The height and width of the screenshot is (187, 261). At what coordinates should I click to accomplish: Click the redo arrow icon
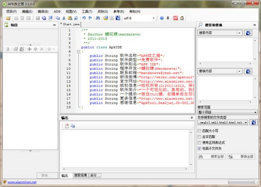90,18
